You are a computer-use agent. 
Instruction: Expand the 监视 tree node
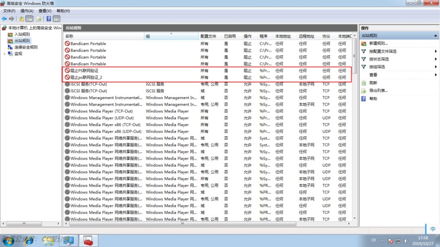coord(4,54)
